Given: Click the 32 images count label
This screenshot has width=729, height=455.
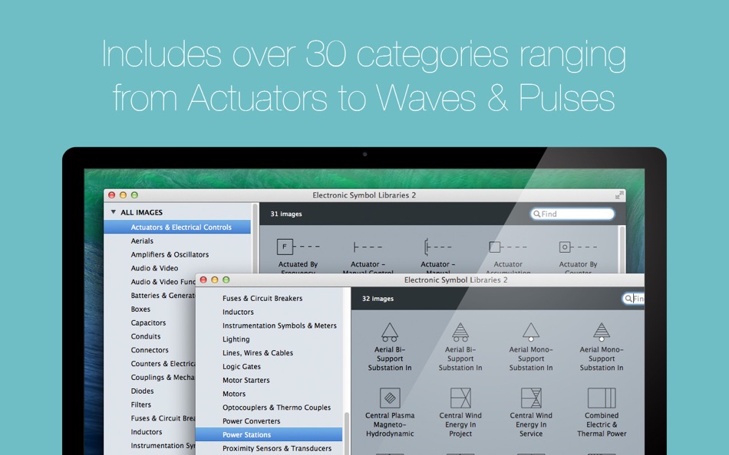Looking at the screenshot, I should click(378, 299).
